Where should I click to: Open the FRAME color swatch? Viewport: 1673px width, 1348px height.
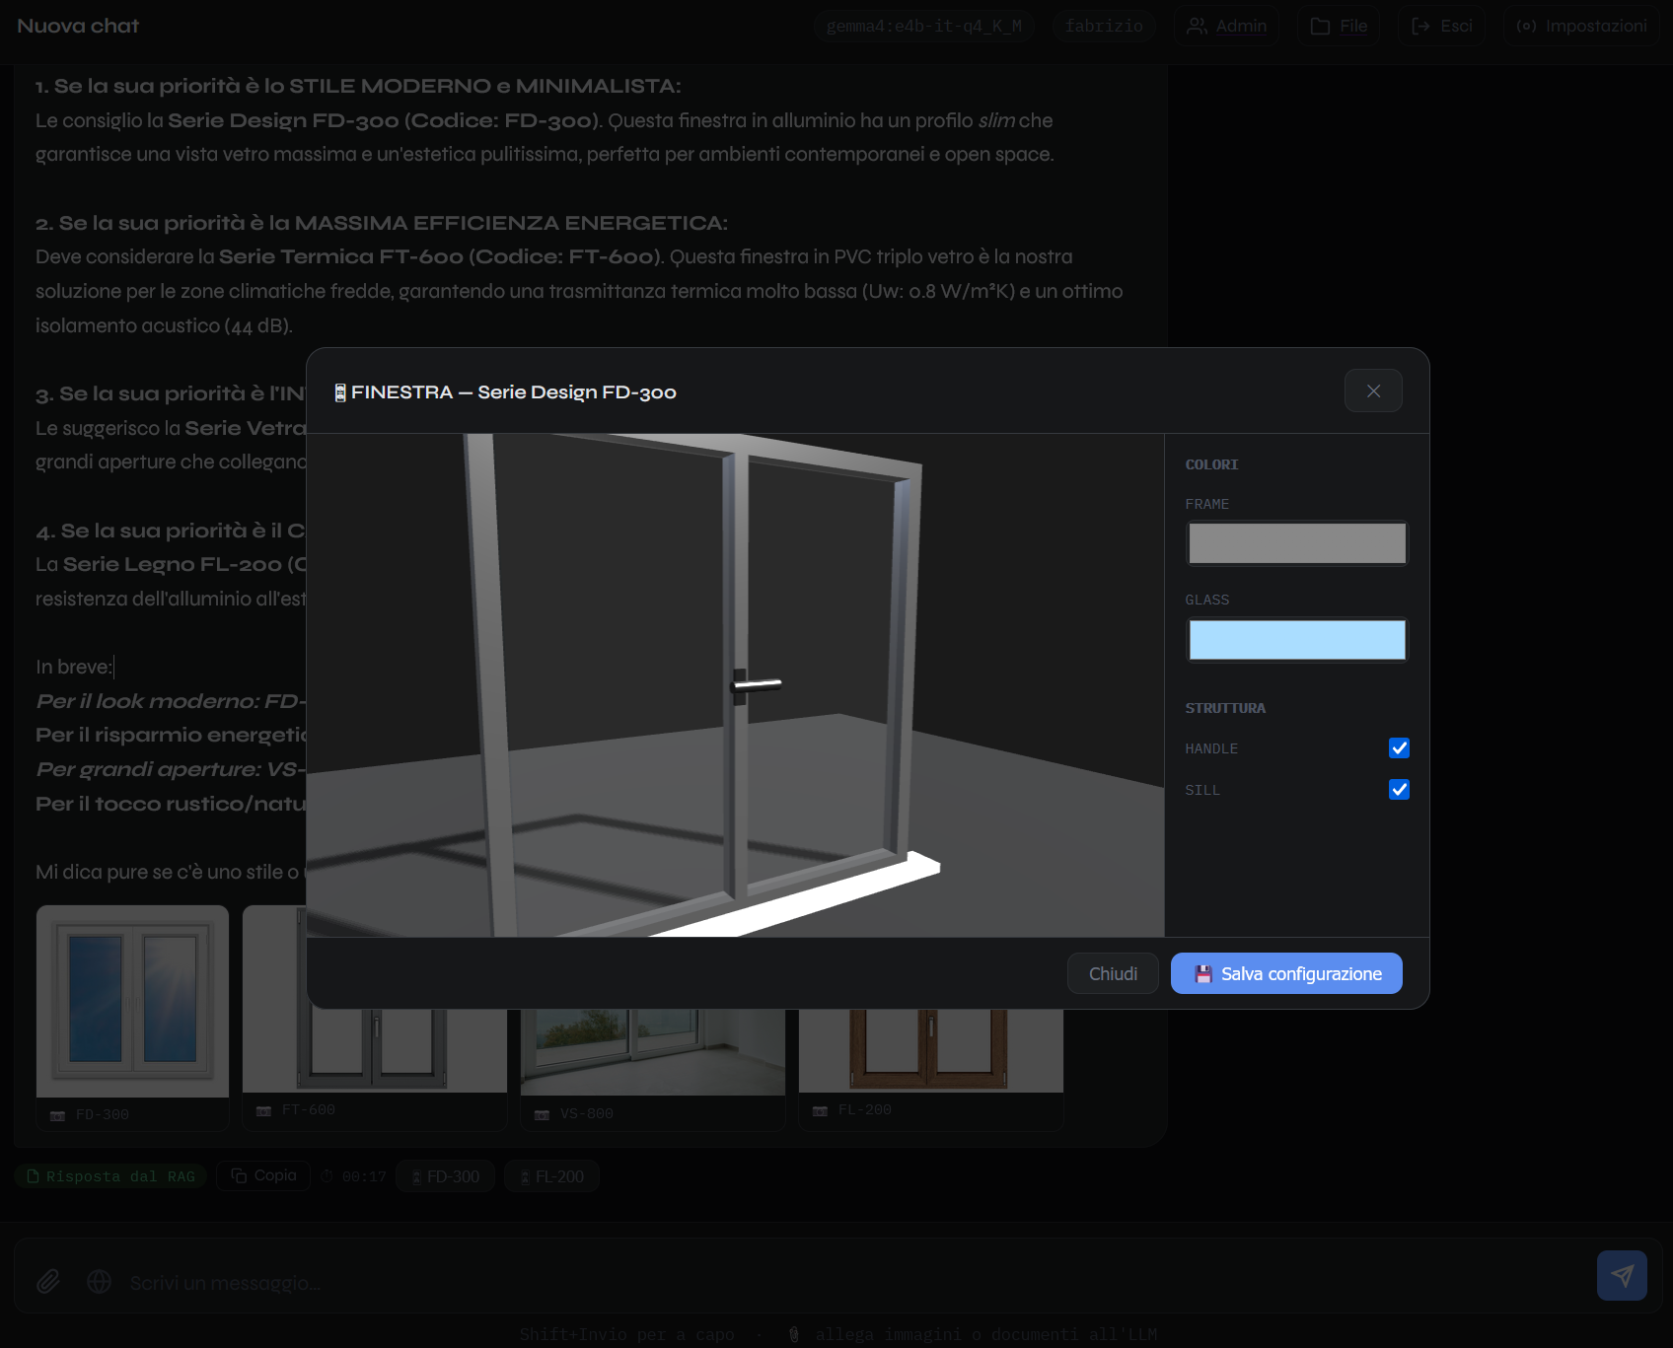1297,543
